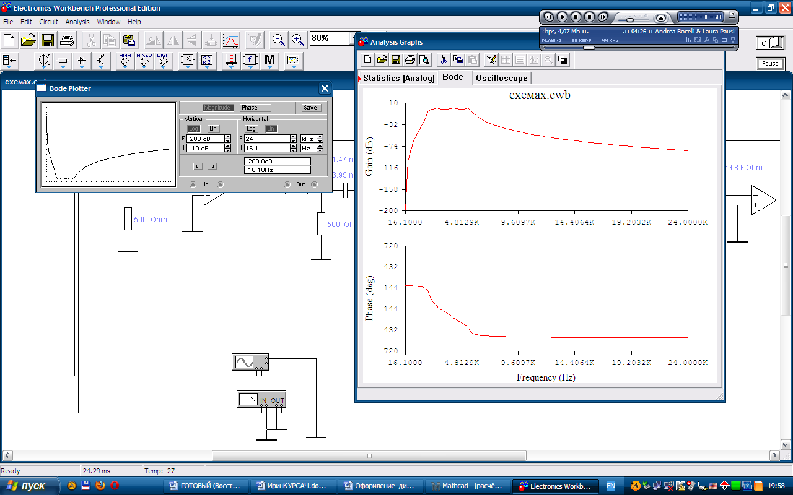Open the Instruments parts bin

click(x=293, y=61)
